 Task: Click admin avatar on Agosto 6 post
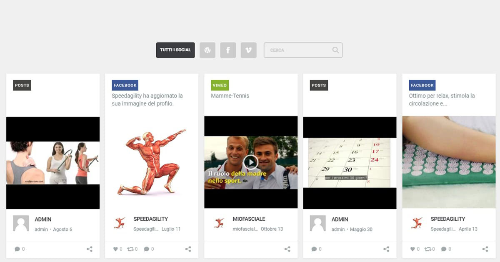[21, 223]
